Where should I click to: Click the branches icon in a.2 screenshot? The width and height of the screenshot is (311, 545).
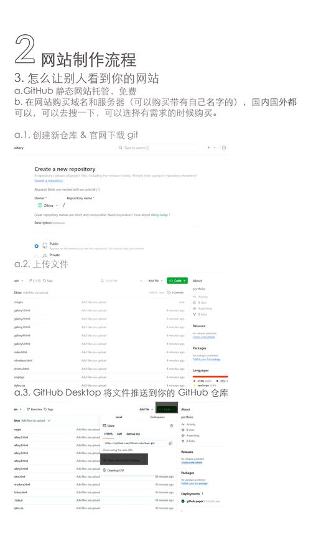click(31, 280)
